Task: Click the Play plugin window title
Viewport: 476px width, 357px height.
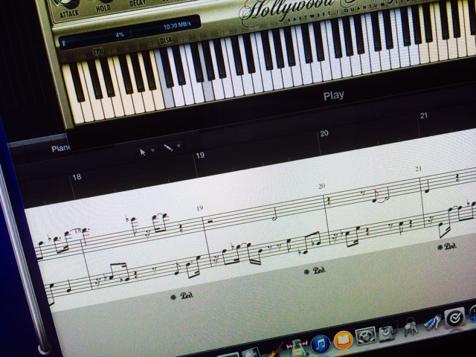Action: [x=334, y=96]
